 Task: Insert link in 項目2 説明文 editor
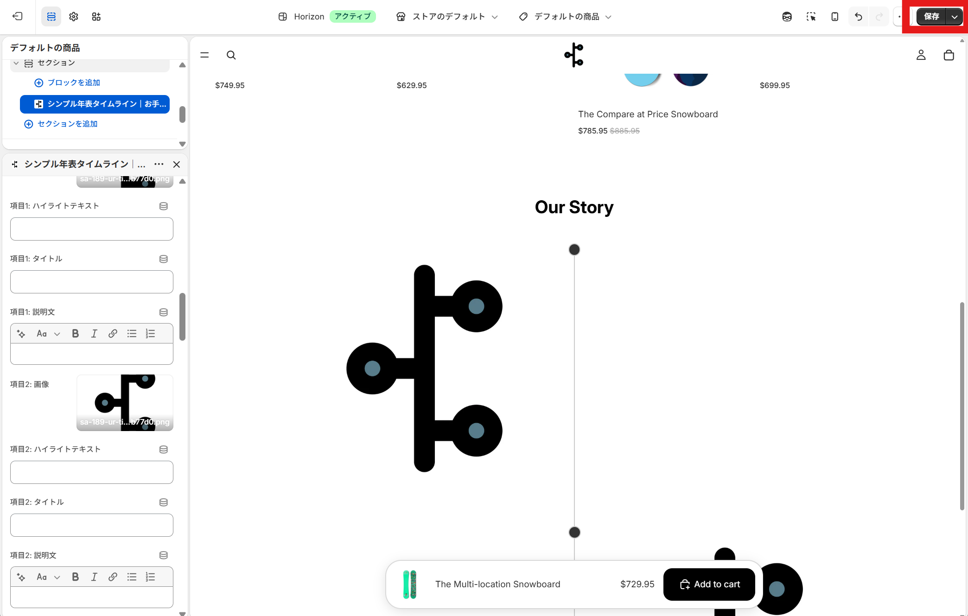click(113, 577)
